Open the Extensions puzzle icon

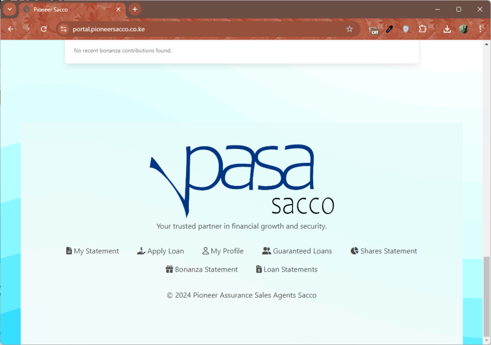[422, 29]
